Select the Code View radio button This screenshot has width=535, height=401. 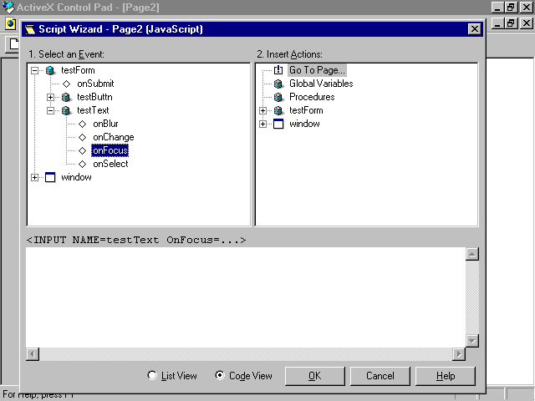tap(220, 376)
